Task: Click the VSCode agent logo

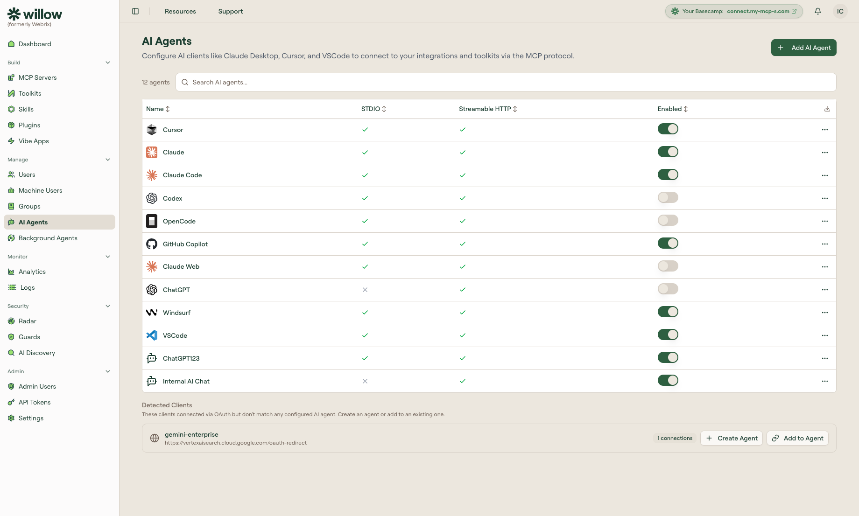Action: point(152,335)
